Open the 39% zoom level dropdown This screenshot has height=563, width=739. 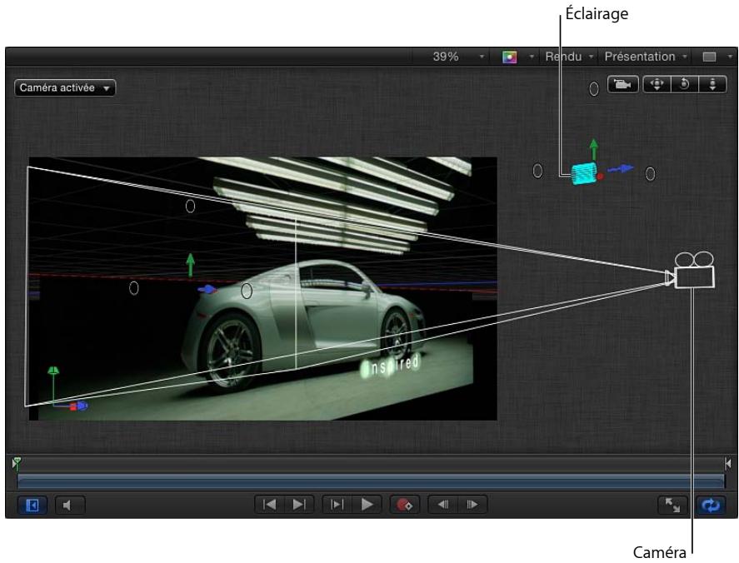click(457, 57)
